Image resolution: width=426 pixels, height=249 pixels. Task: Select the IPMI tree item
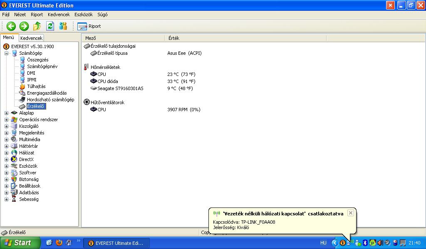click(x=32, y=80)
